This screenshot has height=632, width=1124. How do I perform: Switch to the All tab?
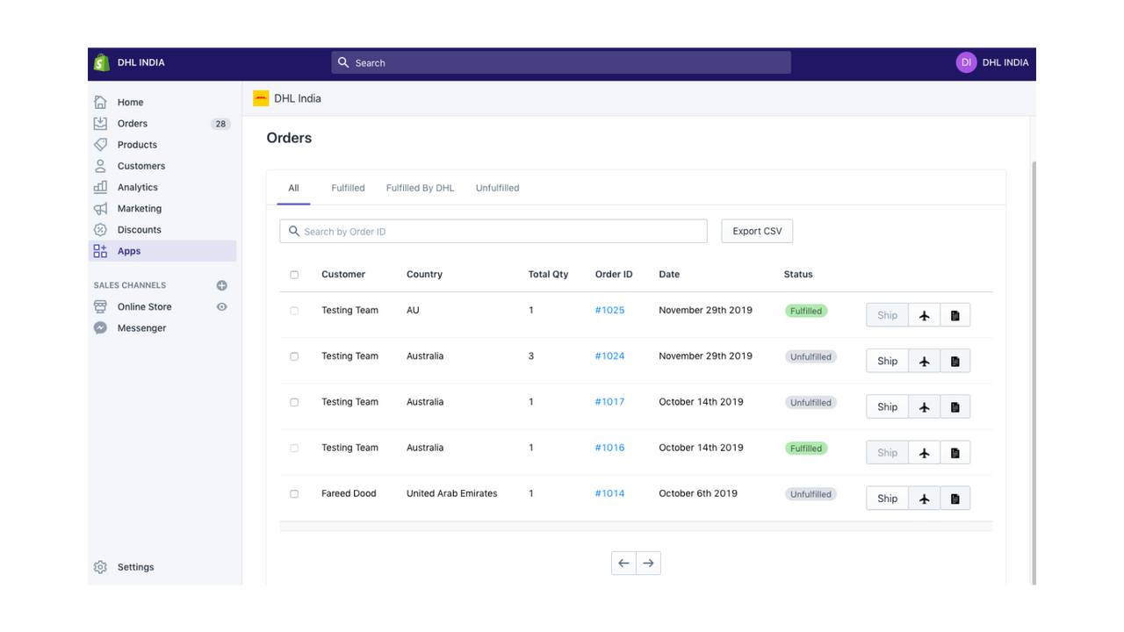(293, 188)
